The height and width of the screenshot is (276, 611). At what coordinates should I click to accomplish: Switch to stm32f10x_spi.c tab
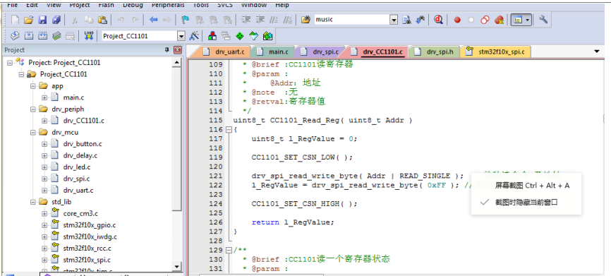[496, 52]
